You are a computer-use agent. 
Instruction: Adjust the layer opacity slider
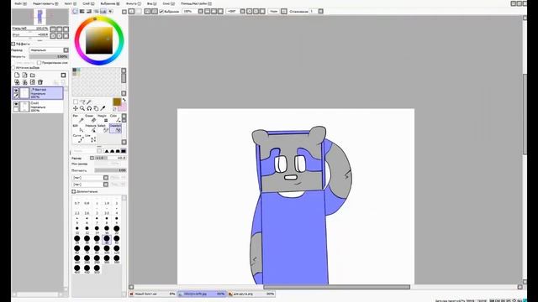(49, 56)
